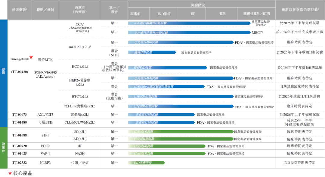Click the green IND準備階段 progress bar
The height and width of the screenshot is (177, 325).
tap(146, 163)
